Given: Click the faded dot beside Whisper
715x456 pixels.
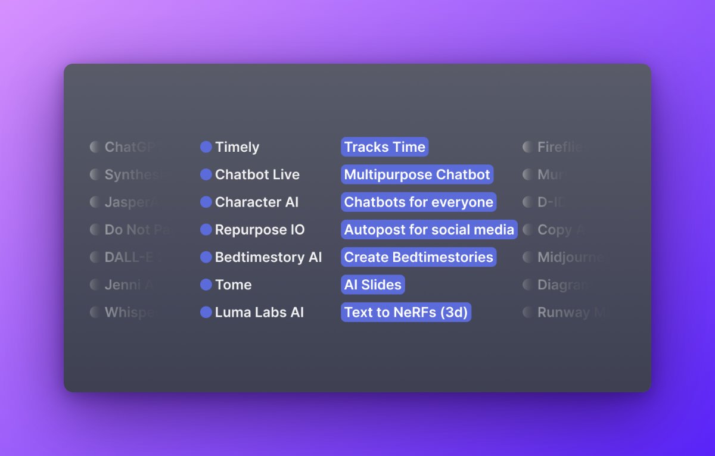Looking at the screenshot, I should [95, 312].
